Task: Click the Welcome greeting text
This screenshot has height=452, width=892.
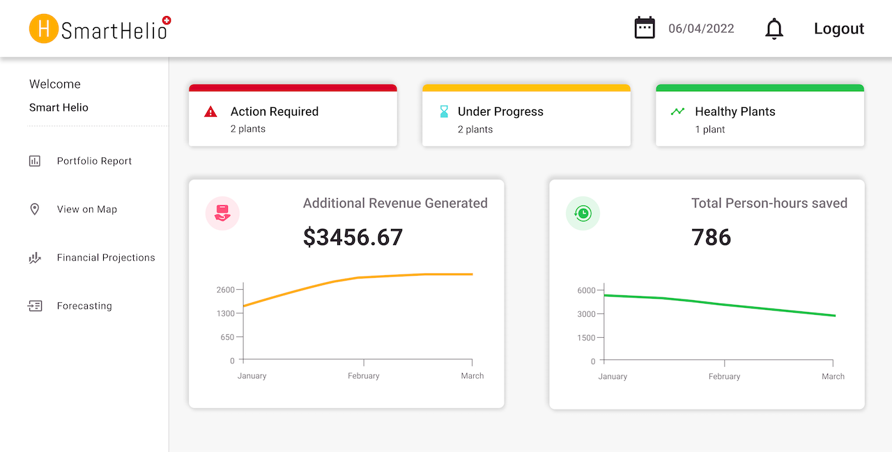Action: click(55, 84)
